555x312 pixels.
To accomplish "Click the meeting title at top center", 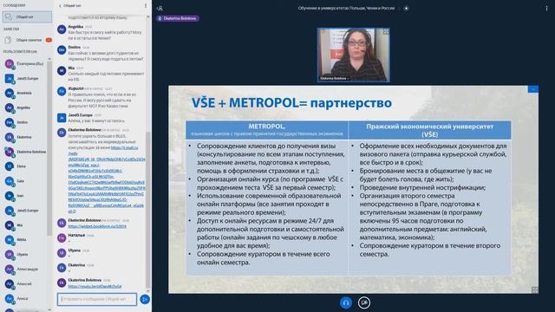I will coord(346,8).
